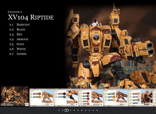
Task: Jump to the fourth chapter dot
Action: [x=74, y=110]
